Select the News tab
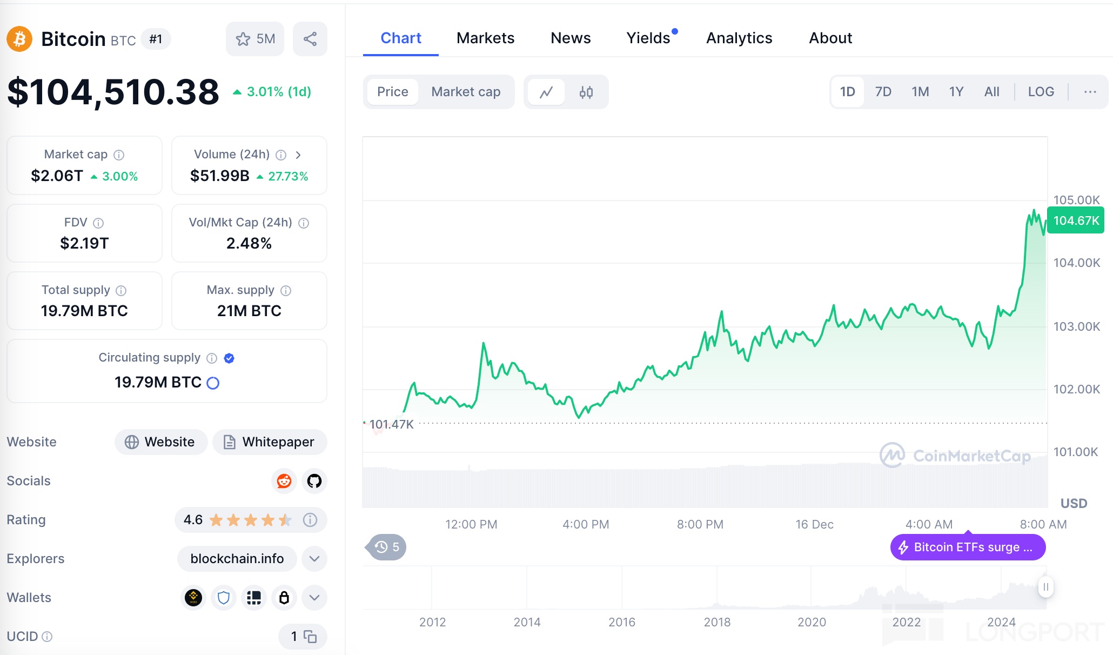 pos(570,37)
